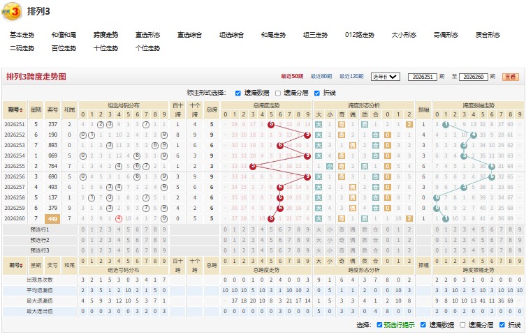The height and width of the screenshot is (334, 526).
Task: Toggle top 折线 checkbox
Action: 317,93
